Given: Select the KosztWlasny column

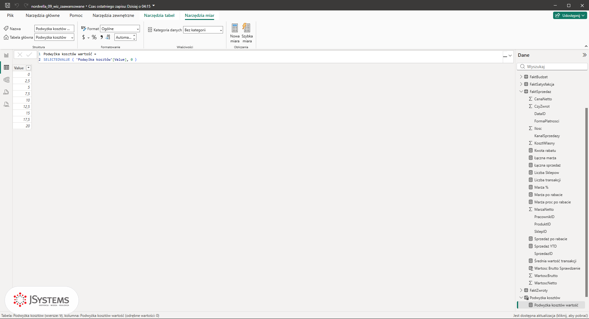Looking at the screenshot, I should pyautogui.click(x=544, y=143).
